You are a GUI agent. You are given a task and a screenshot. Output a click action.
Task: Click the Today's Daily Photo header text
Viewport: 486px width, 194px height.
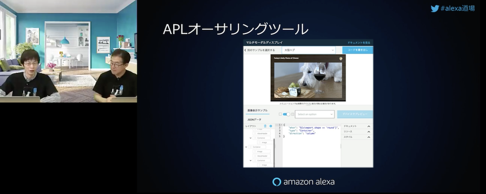click(286, 58)
